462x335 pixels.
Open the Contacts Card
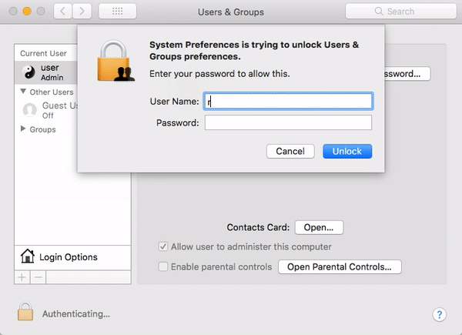click(x=319, y=227)
